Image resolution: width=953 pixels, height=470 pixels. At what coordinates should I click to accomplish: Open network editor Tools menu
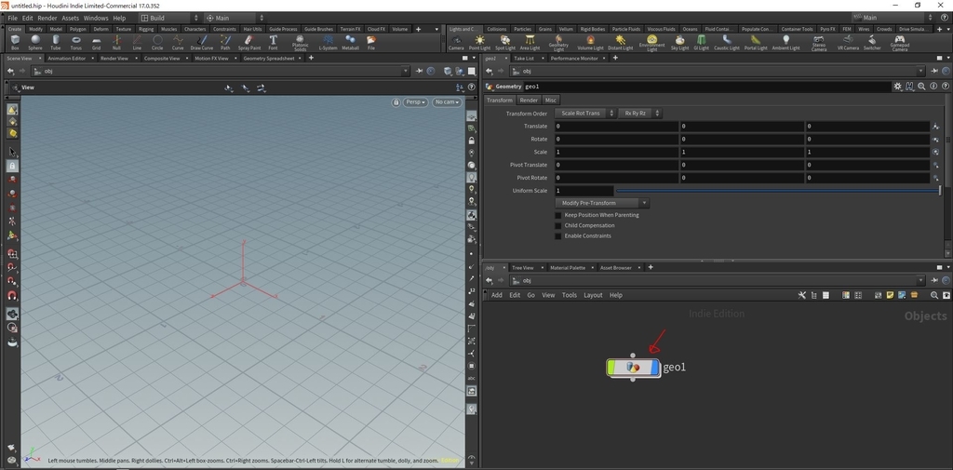pyautogui.click(x=569, y=296)
